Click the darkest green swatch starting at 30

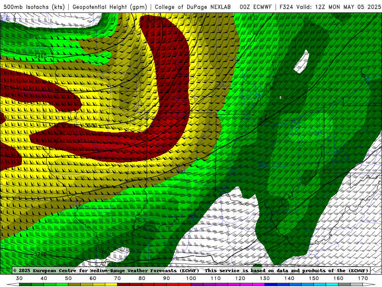coord(25,285)
